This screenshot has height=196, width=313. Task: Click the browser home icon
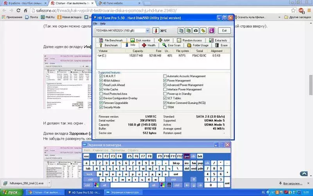click(25, 11)
